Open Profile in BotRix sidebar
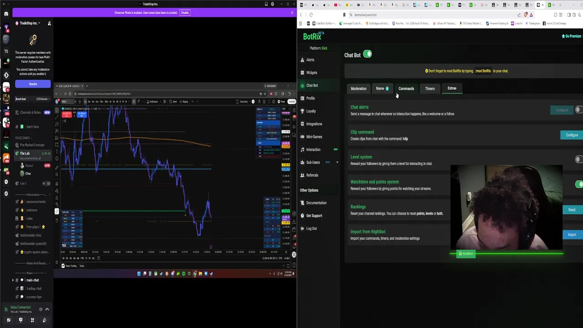 click(310, 98)
